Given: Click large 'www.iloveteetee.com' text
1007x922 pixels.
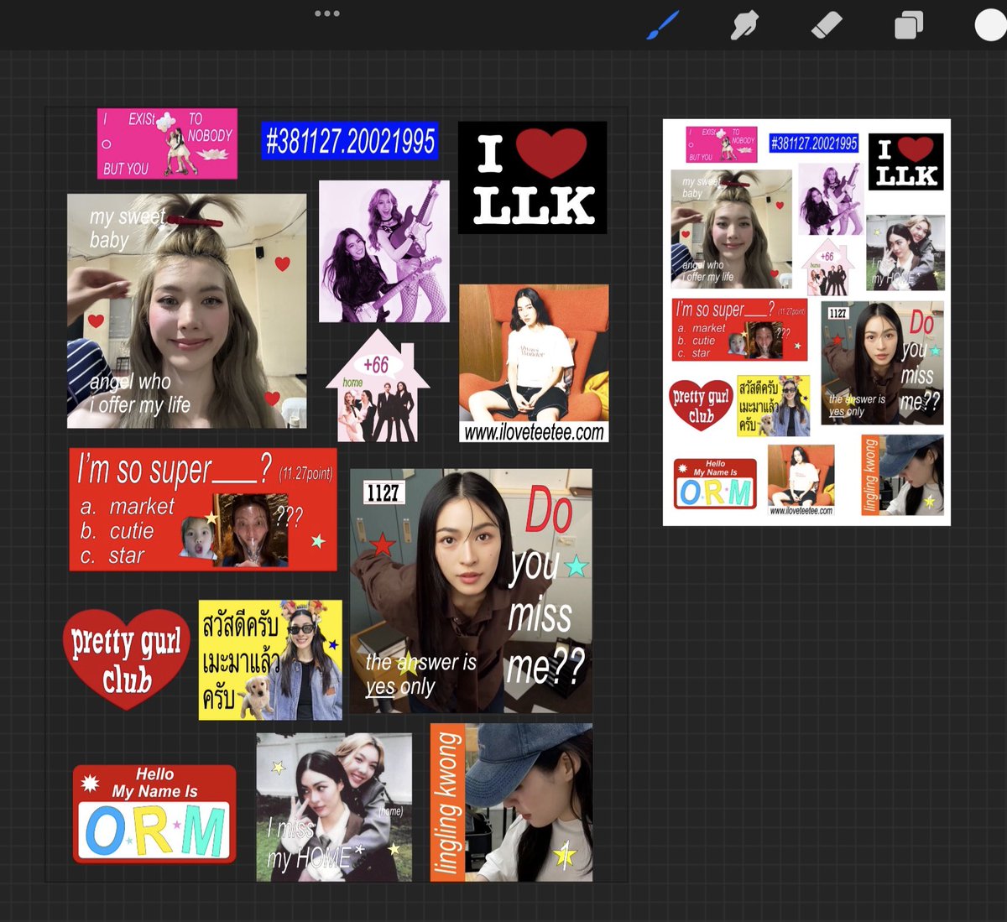Looking at the screenshot, I should pos(534,432).
